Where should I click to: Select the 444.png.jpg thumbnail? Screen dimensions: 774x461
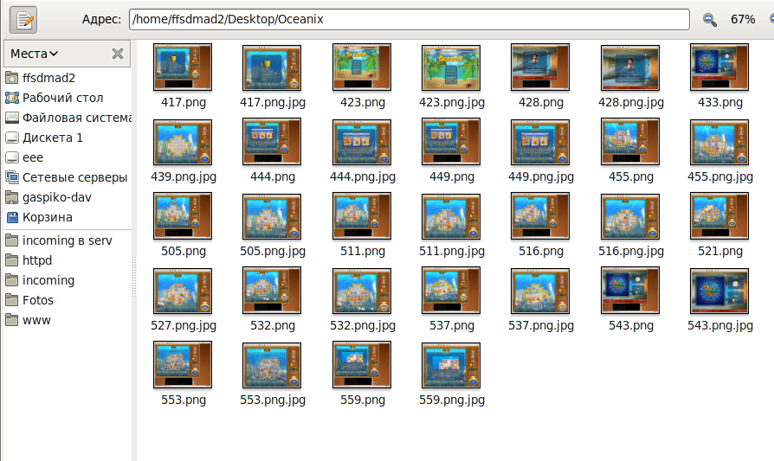click(x=362, y=142)
